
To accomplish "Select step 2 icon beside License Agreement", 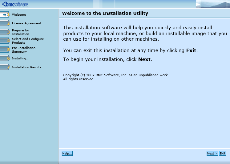I will click(5, 23).
